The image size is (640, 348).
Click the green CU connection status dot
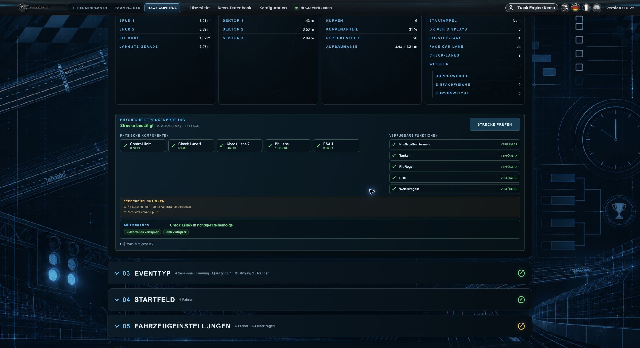pyautogui.click(x=296, y=8)
